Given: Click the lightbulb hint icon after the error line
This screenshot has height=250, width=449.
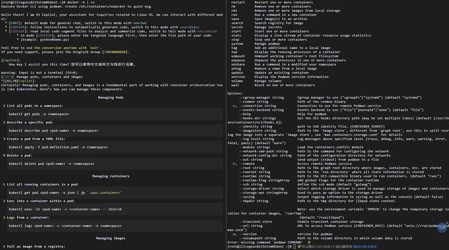Looking at the screenshot, I should pyautogui.click(x=309, y=242).
